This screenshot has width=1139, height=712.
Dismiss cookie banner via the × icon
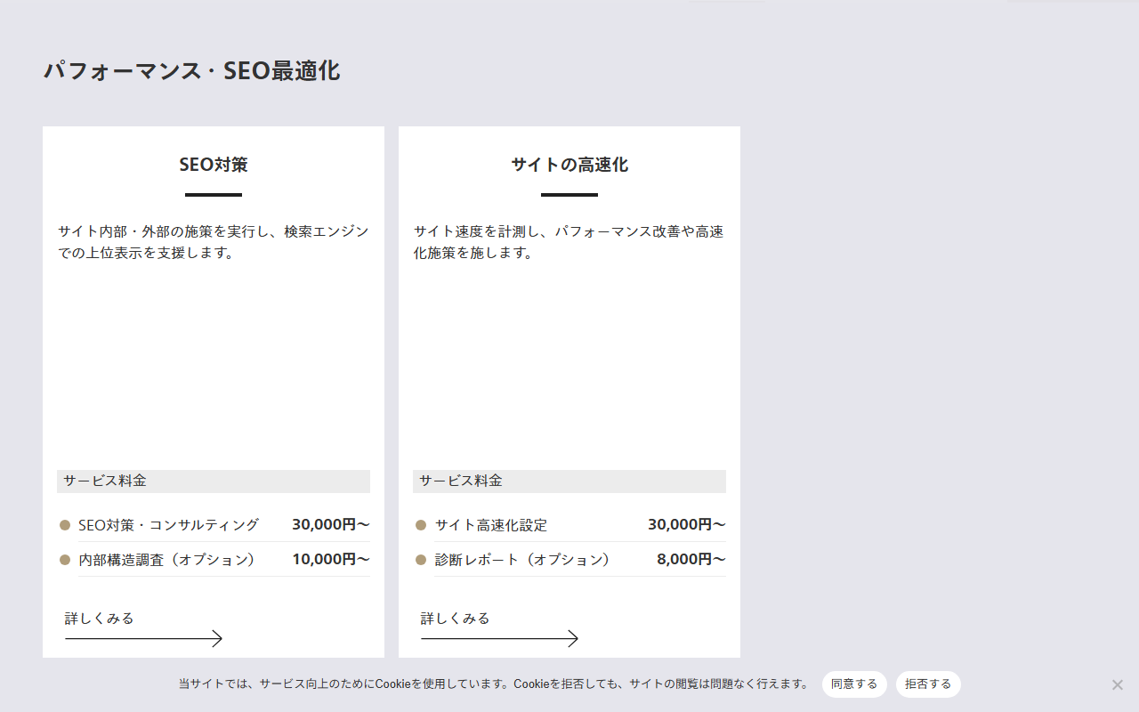[1118, 684]
